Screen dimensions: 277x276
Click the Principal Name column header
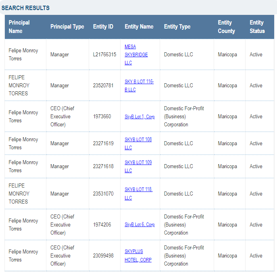[19, 27]
